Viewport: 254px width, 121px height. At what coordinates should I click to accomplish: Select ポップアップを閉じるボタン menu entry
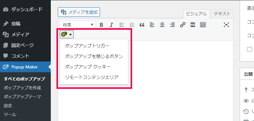click(x=94, y=56)
